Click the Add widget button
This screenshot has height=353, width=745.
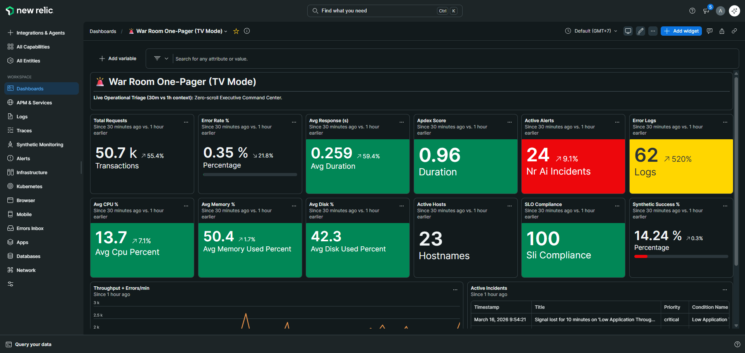(681, 31)
